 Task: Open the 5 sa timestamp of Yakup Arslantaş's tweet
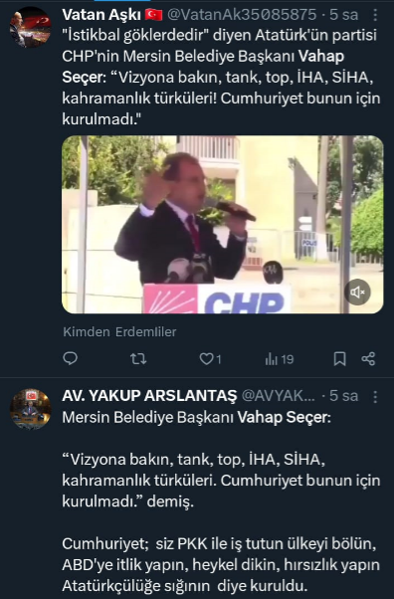344,396
